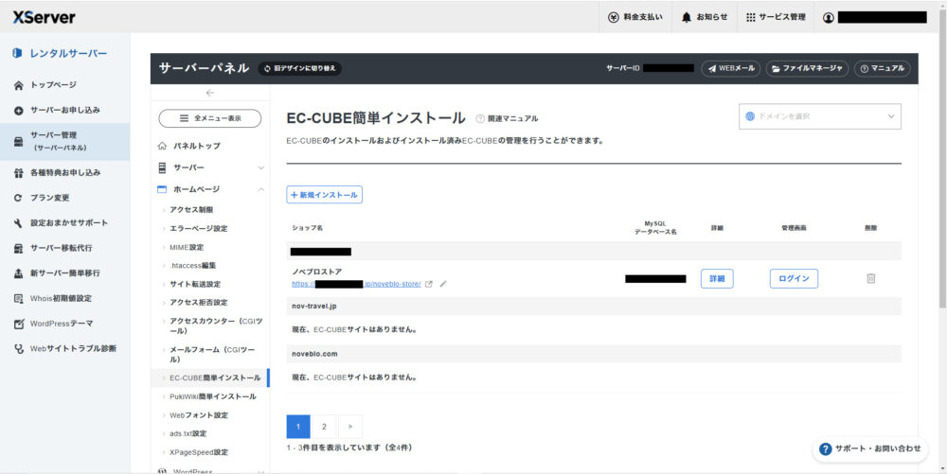Select サーバー管理 (サーバーパネル) sidebar item

(x=64, y=141)
